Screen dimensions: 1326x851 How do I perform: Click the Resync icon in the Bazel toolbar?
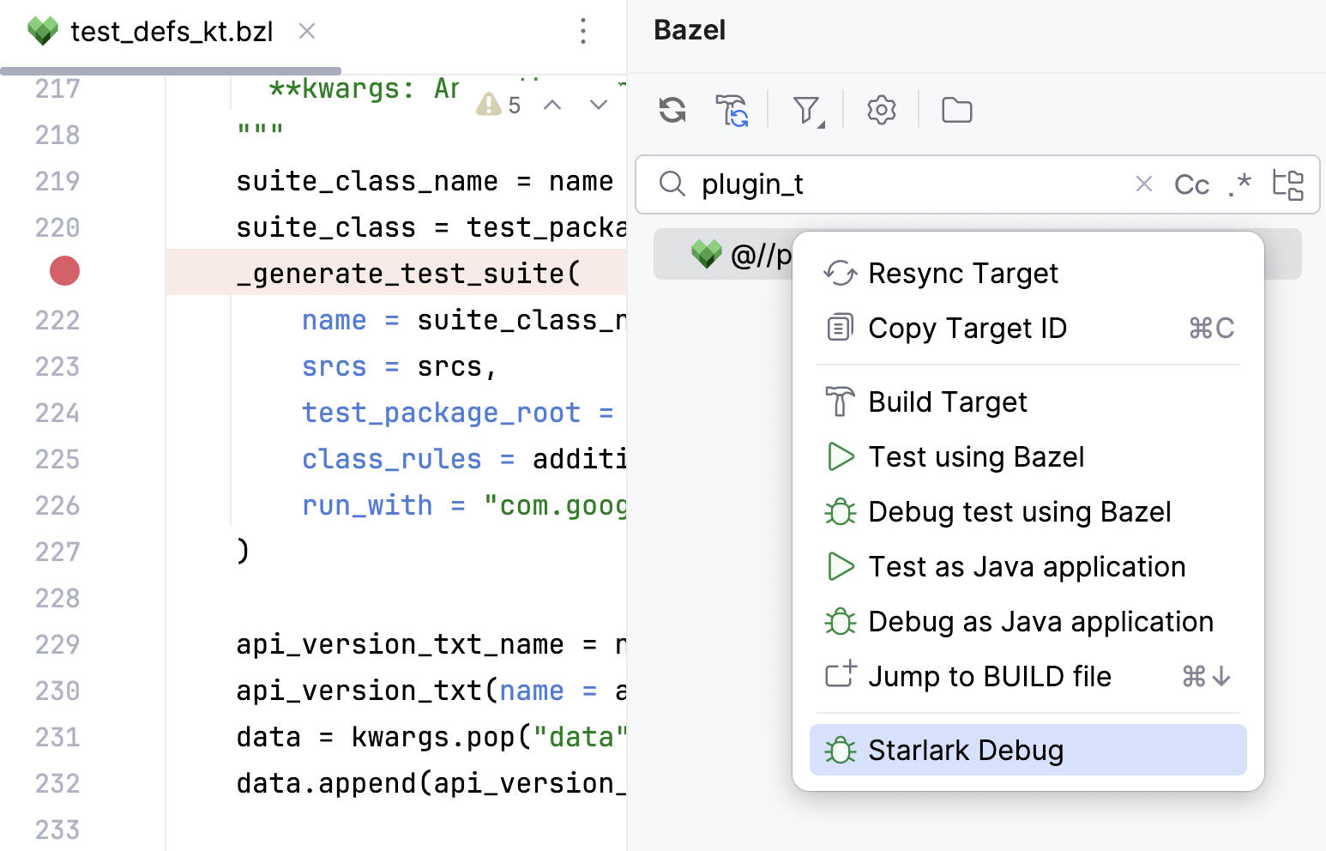[672, 110]
